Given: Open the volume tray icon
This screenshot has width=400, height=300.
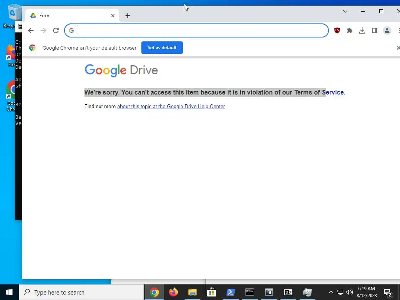Looking at the screenshot, I should [350, 292].
